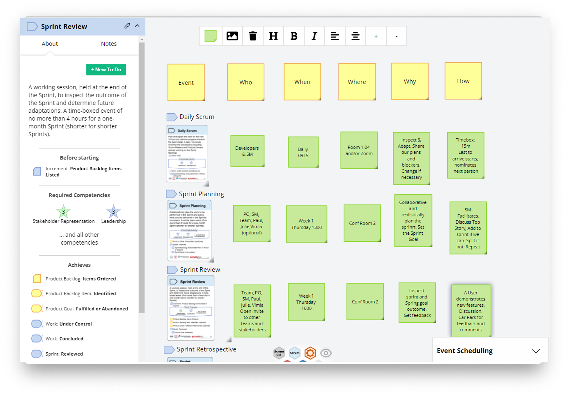The height and width of the screenshot is (396, 567).
Task: Apply heading formatting with the H icon
Action: (273, 36)
